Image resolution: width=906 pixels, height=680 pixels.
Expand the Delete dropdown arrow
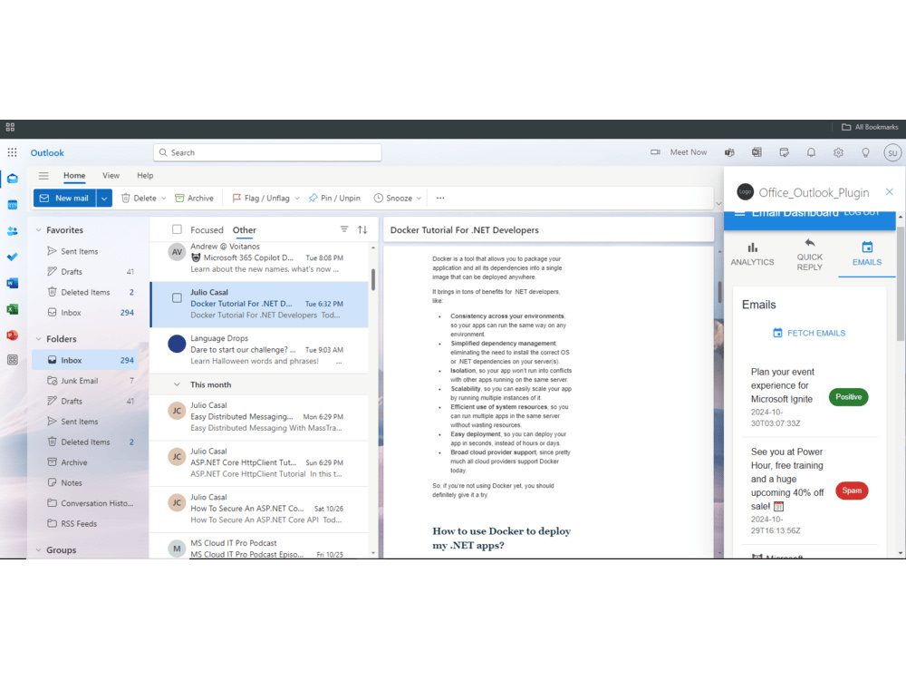[x=163, y=199]
